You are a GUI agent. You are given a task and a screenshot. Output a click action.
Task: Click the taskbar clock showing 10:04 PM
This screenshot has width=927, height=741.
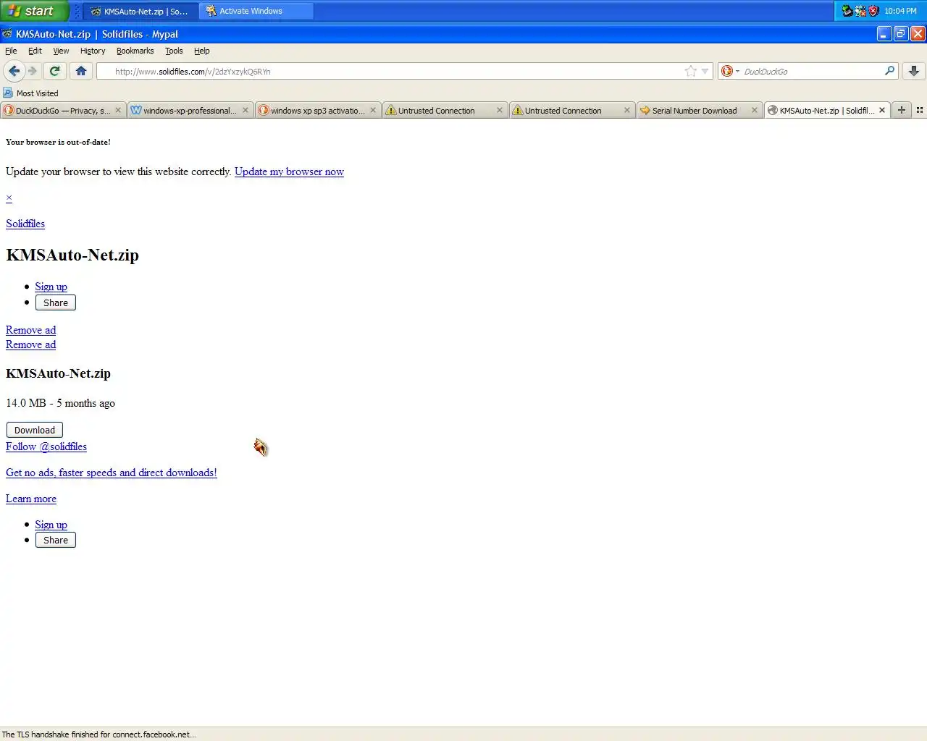900,11
